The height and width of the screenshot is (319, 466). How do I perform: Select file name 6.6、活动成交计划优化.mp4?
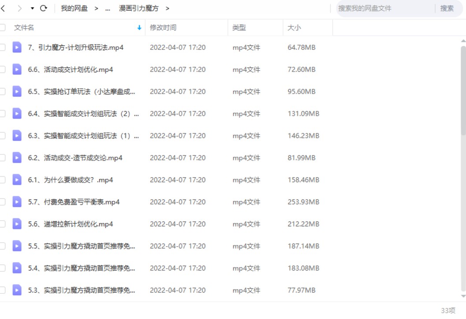click(x=71, y=70)
